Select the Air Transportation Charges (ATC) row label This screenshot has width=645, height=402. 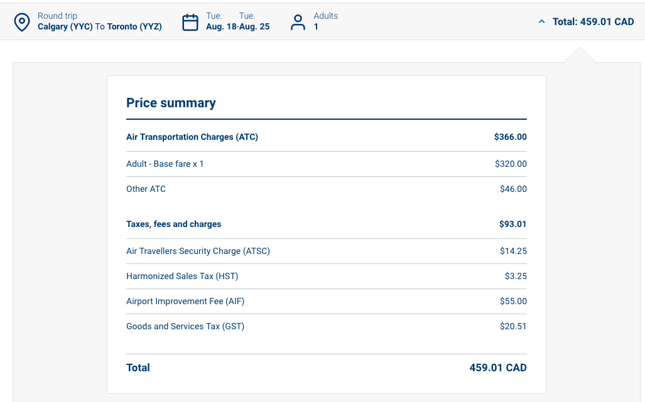coord(192,137)
